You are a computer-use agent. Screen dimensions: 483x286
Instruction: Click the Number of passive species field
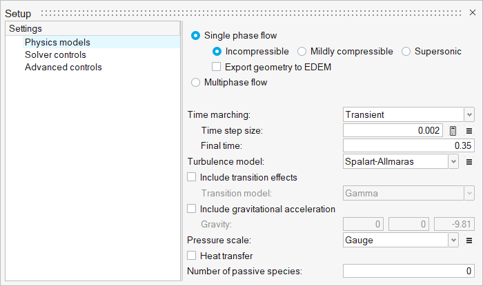(x=408, y=272)
